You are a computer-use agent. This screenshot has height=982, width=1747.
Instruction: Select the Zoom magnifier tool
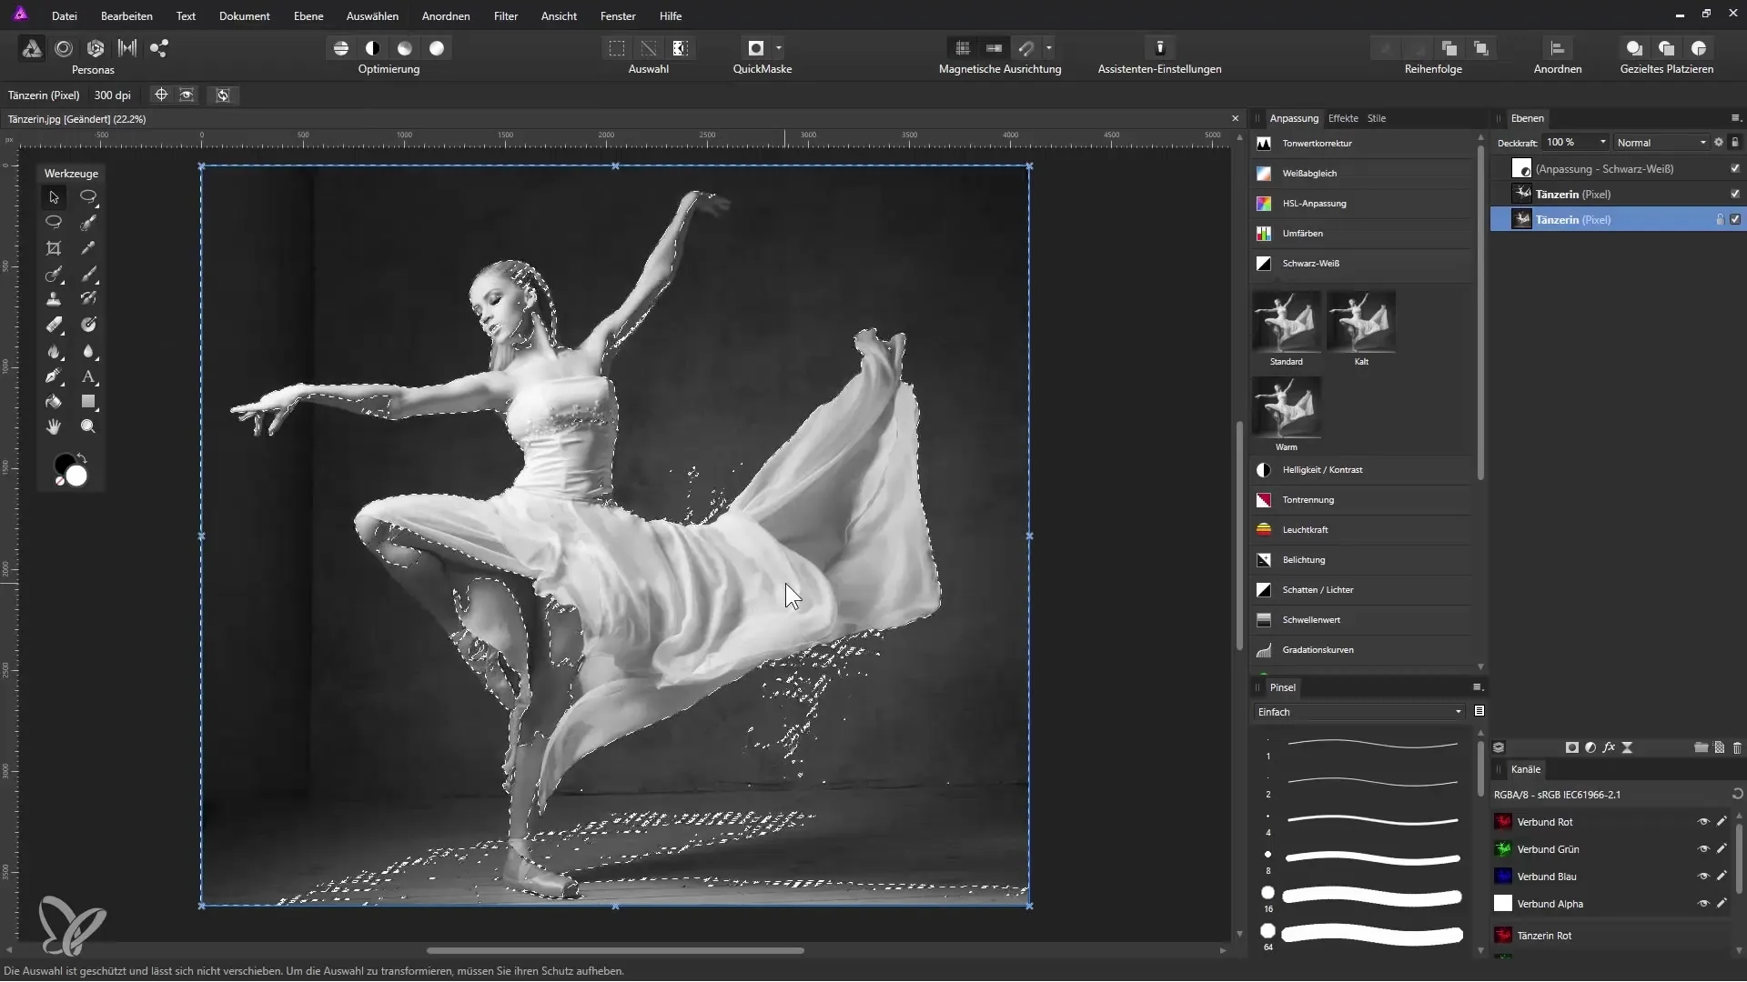point(88,426)
